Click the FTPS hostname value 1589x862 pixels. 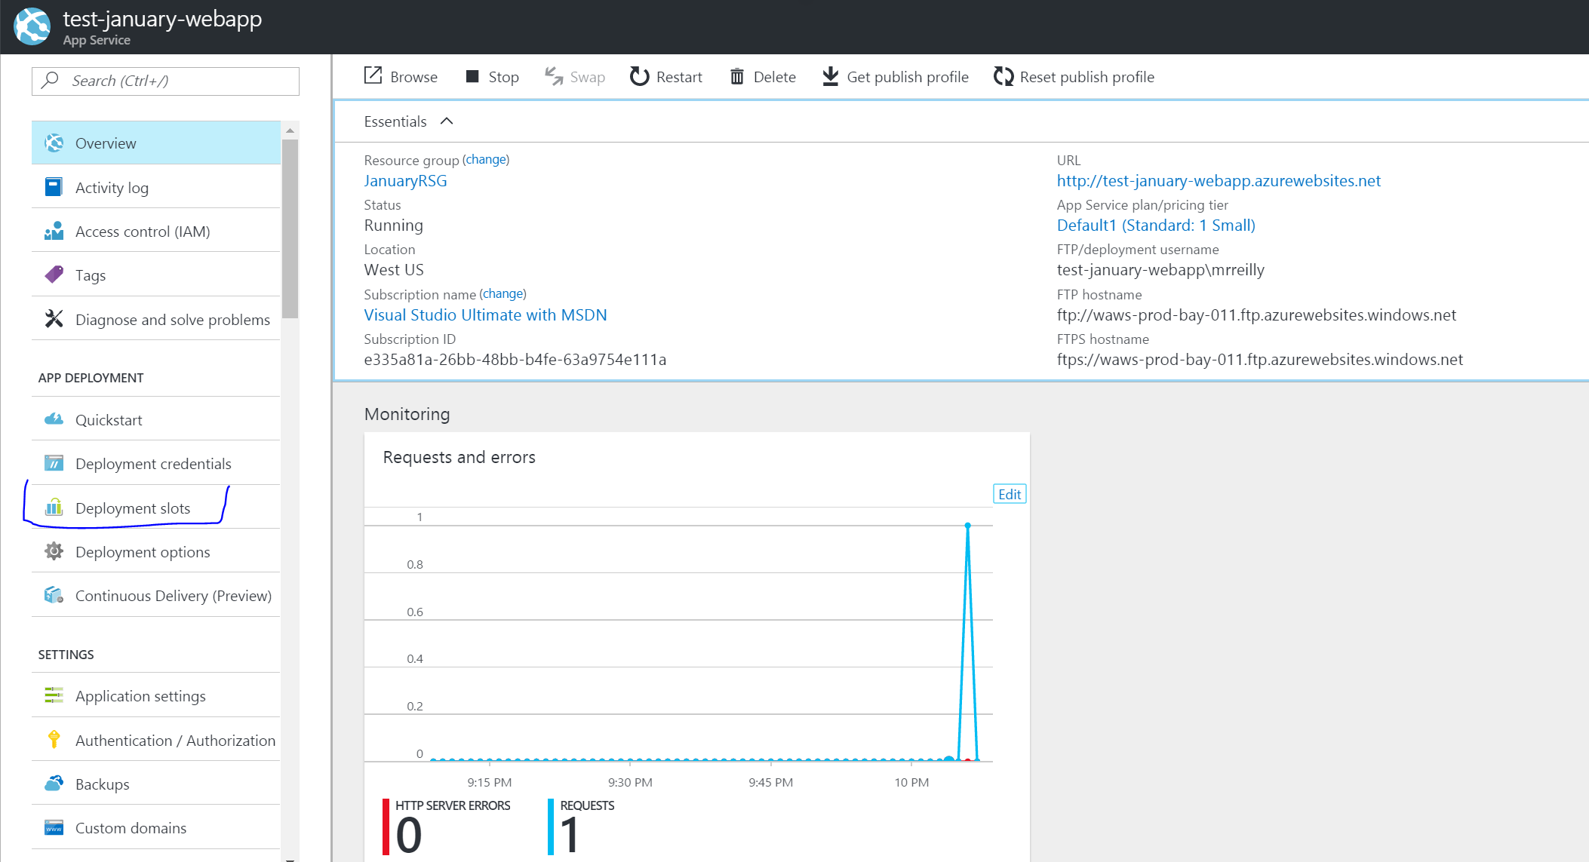coord(1259,359)
